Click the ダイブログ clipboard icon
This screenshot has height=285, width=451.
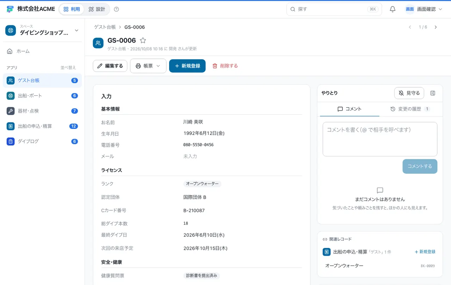coord(11,141)
